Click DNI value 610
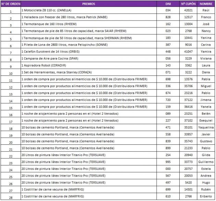 coord(168,196)
